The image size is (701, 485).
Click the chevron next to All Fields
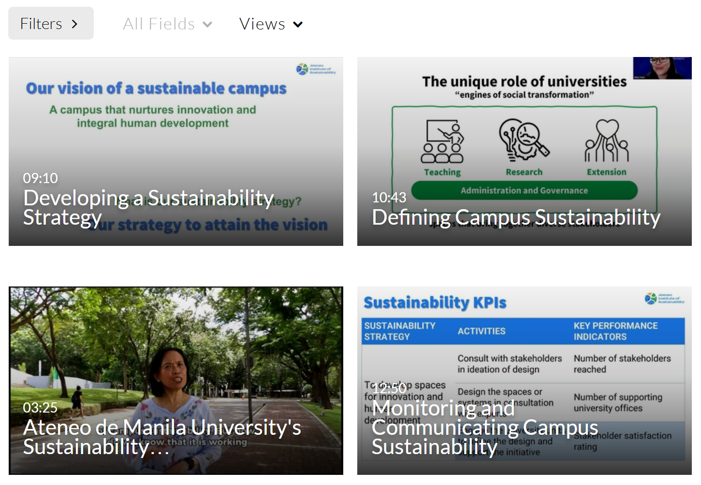[x=207, y=24]
